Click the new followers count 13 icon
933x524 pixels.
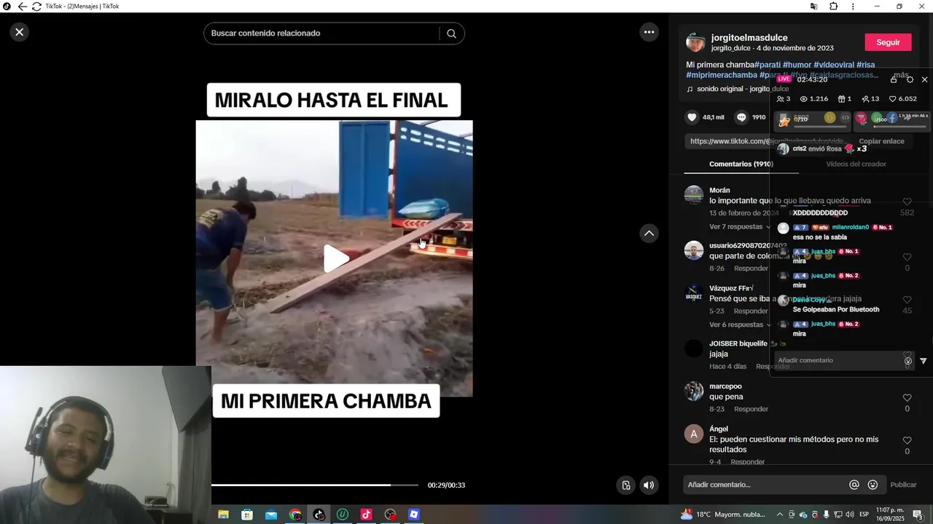pos(870,99)
